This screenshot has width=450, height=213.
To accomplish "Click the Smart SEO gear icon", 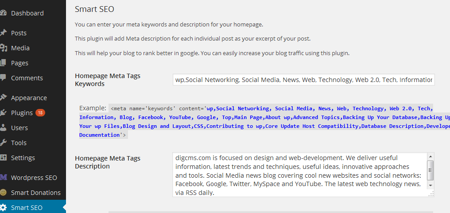I will click(x=3, y=208).
